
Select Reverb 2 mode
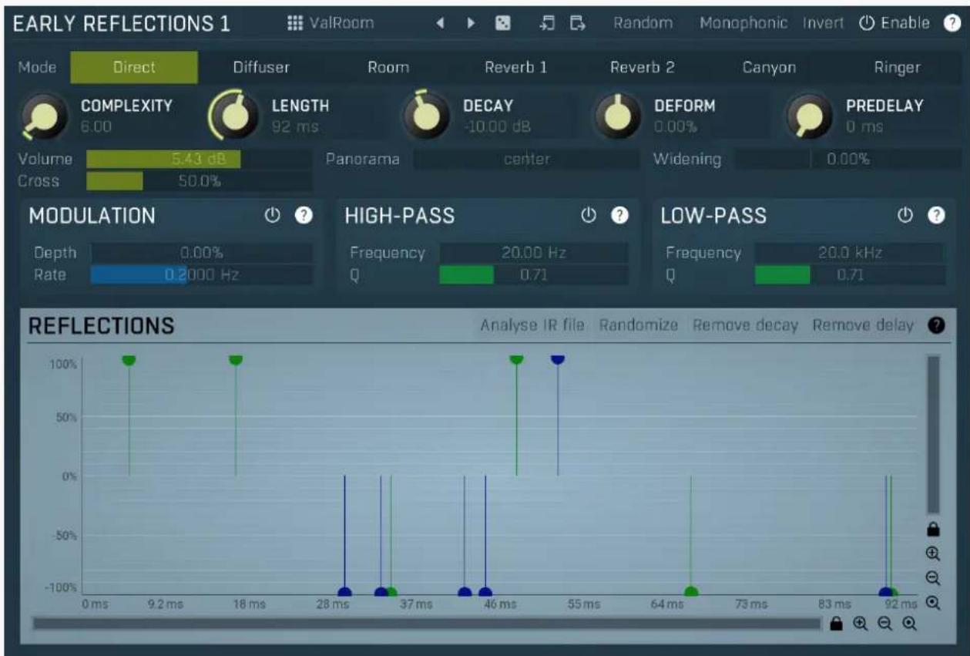point(643,67)
